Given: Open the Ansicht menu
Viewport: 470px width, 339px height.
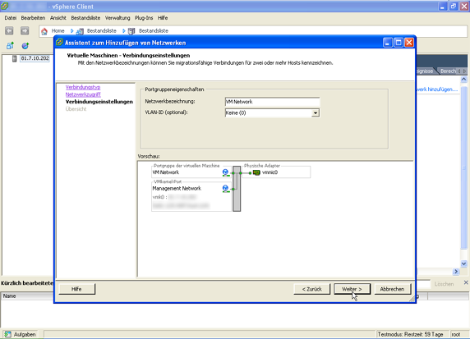Looking at the screenshot, I should coord(58,18).
